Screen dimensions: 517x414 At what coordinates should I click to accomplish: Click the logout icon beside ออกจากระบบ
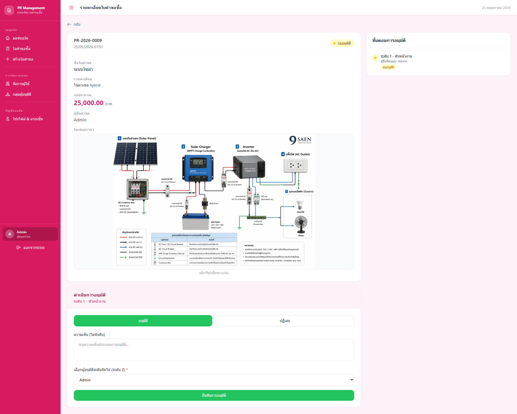click(x=18, y=248)
